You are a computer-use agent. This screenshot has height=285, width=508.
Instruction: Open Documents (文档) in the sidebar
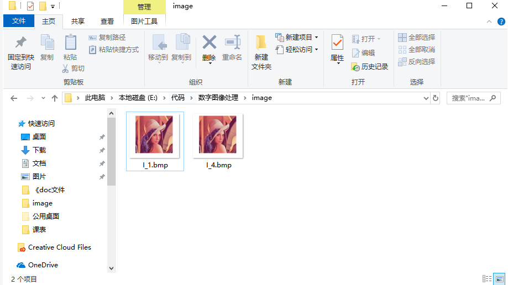click(x=34, y=163)
